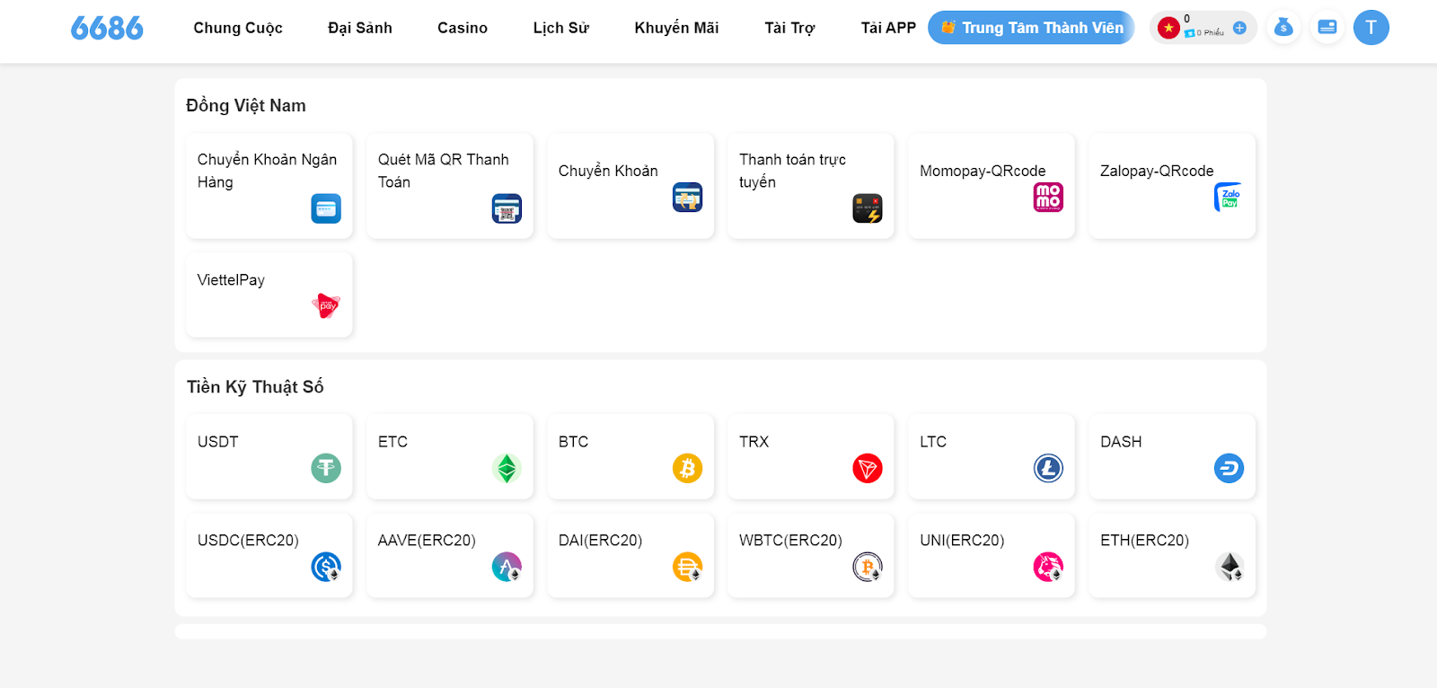This screenshot has width=1437, height=688.
Task: Click the Đồng Việt Nam heading
Action: [246, 106]
